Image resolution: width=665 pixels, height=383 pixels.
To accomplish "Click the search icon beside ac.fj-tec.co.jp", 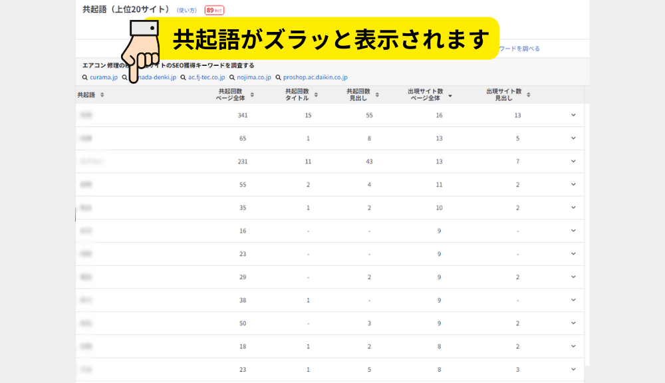I will point(184,78).
